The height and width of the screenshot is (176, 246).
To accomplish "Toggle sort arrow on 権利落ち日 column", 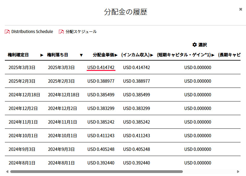I will pos(81,55).
